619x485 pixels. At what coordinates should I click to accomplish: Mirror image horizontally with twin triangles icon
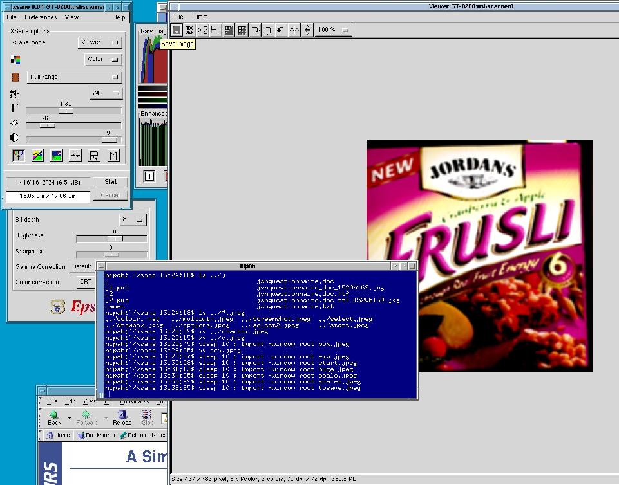[x=294, y=30]
